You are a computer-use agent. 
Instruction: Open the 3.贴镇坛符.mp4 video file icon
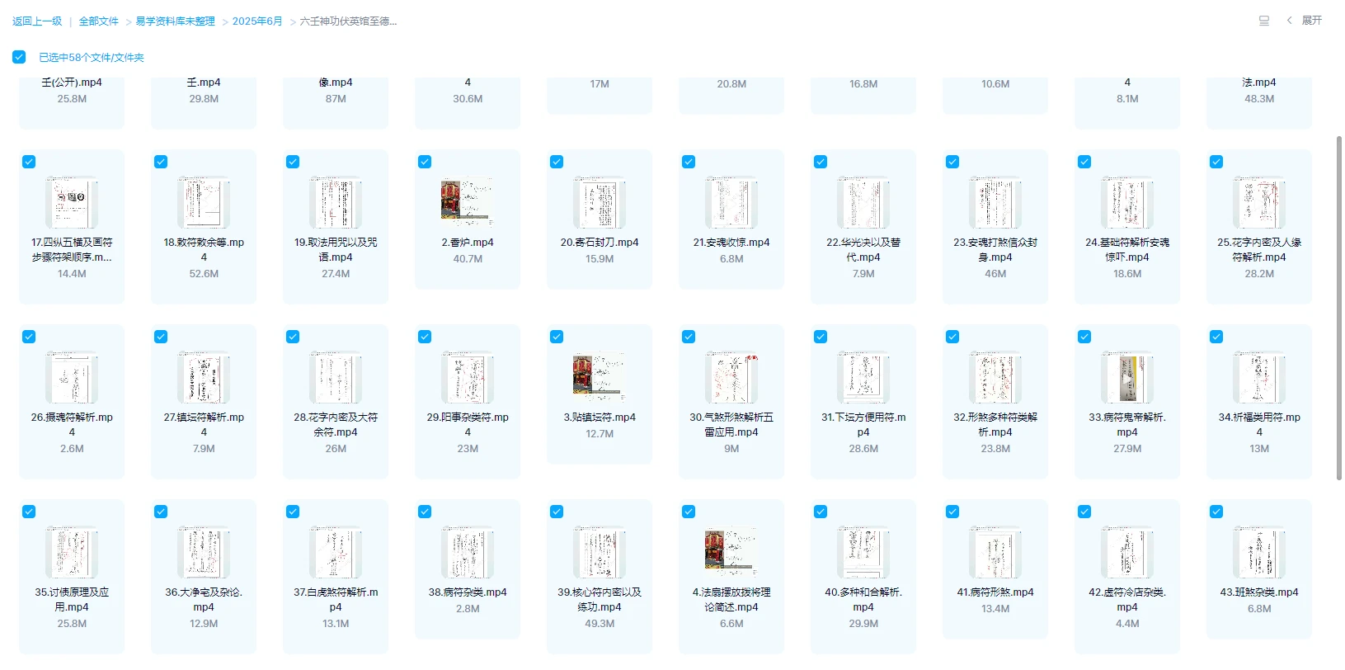(599, 377)
